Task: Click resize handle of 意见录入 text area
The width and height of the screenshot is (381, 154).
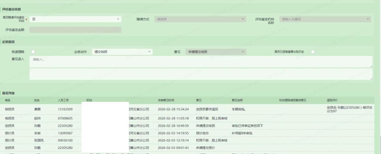Action: 371,66
